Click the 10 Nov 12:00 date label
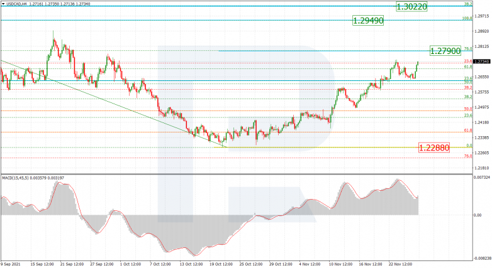 pyautogui.click(x=340, y=264)
